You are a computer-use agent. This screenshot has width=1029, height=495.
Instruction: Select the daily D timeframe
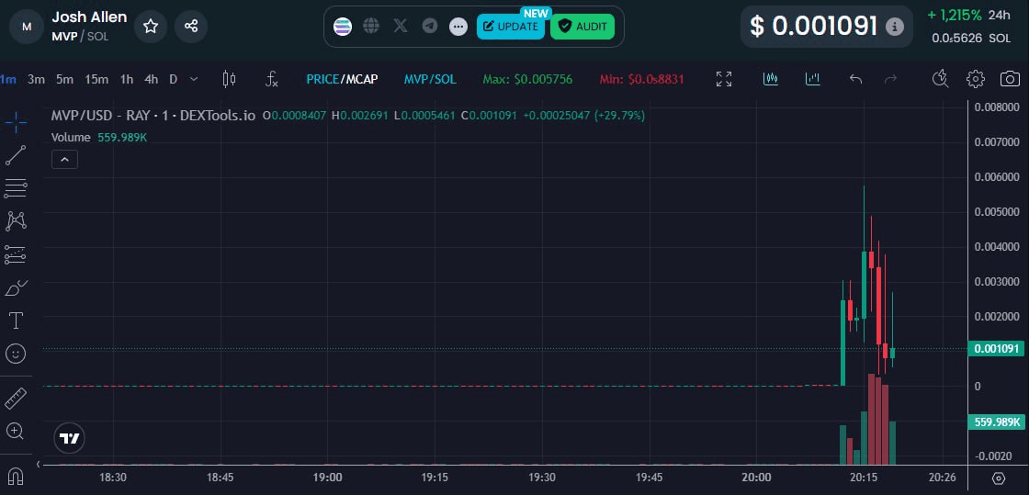174,79
